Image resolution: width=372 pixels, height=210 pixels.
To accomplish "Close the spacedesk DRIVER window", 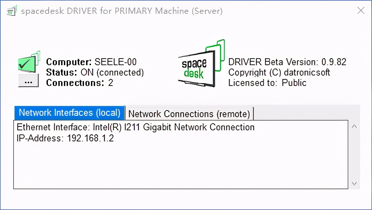I will (x=361, y=10).
